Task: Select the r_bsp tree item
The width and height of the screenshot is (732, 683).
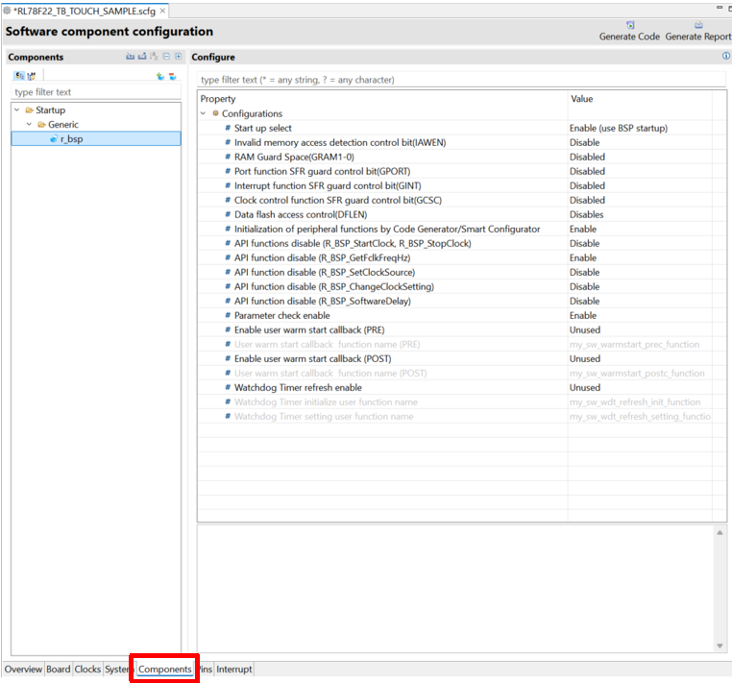Action: point(96,139)
